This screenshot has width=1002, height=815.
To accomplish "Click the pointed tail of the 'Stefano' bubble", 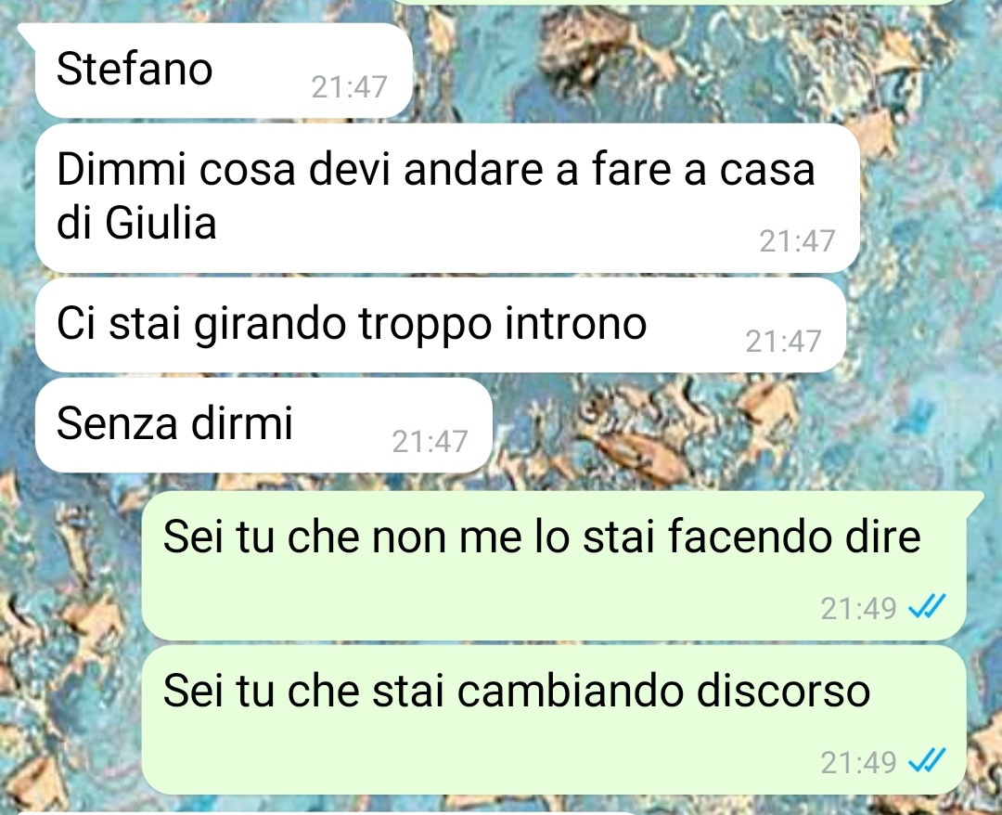I will click(x=27, y=32).
